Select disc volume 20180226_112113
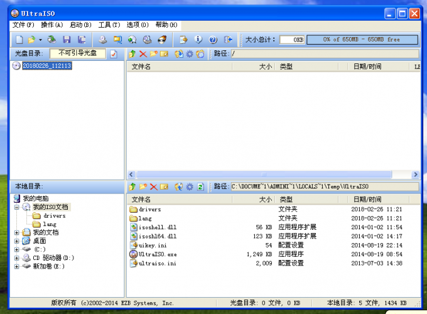The image size is (427, 314). 47,66
